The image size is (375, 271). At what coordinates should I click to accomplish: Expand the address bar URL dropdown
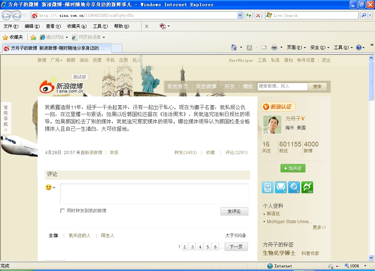point(240,15)
